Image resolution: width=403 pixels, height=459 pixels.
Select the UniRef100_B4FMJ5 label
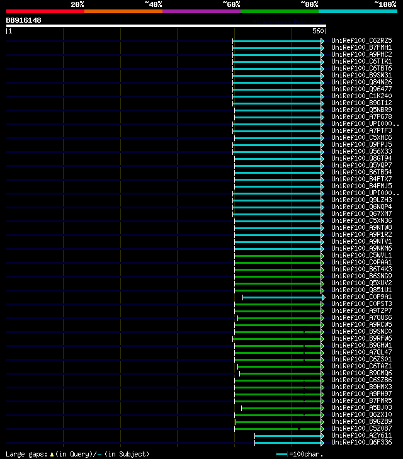coord(361,186)
